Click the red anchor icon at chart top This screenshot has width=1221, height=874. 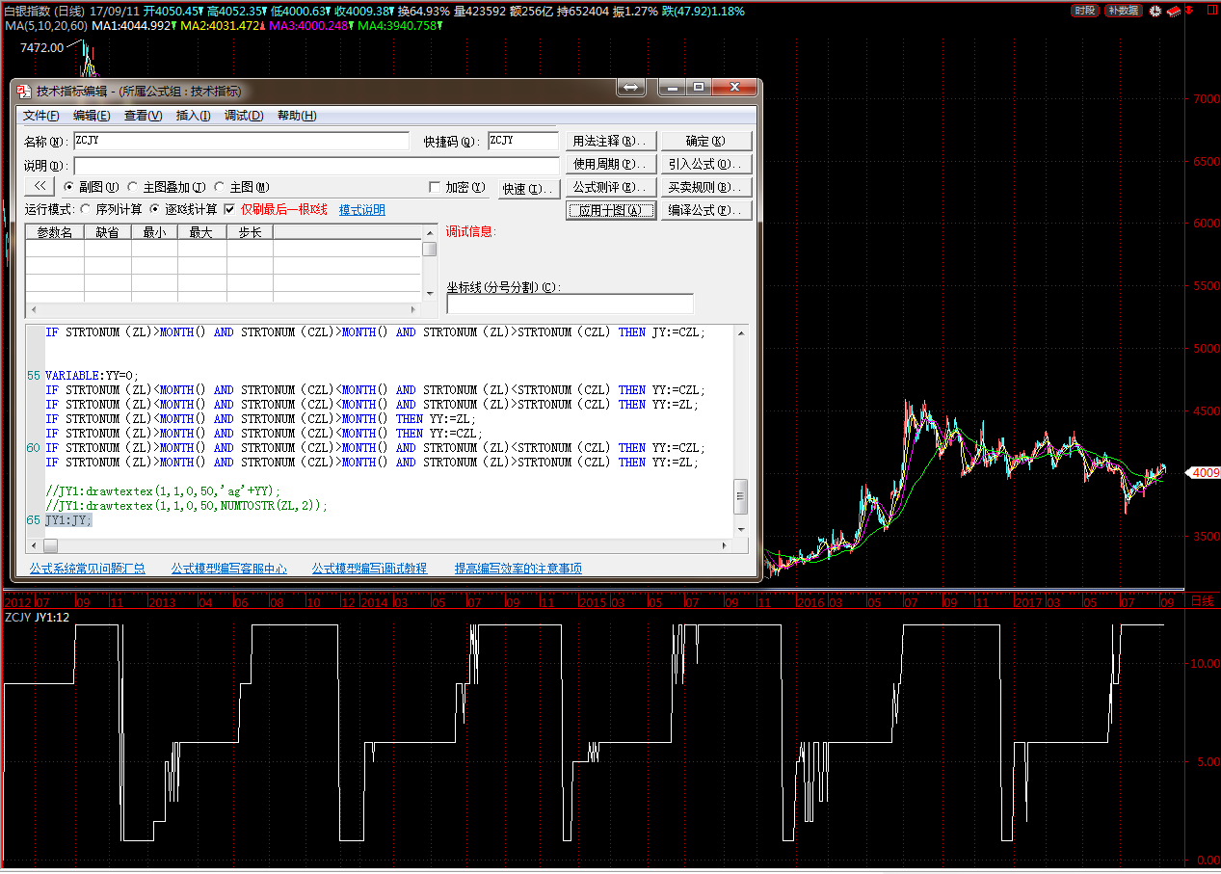(x=1189, y=11)
